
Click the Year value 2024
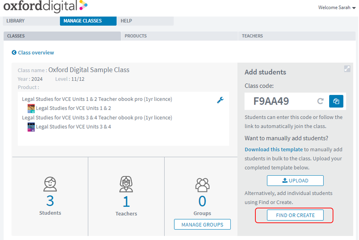pyautogui.click(x=37, y=79)
